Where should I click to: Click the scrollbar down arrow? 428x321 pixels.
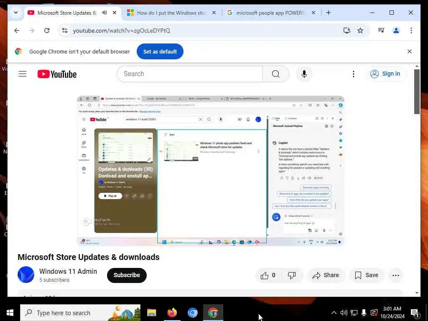click(417, 293)
